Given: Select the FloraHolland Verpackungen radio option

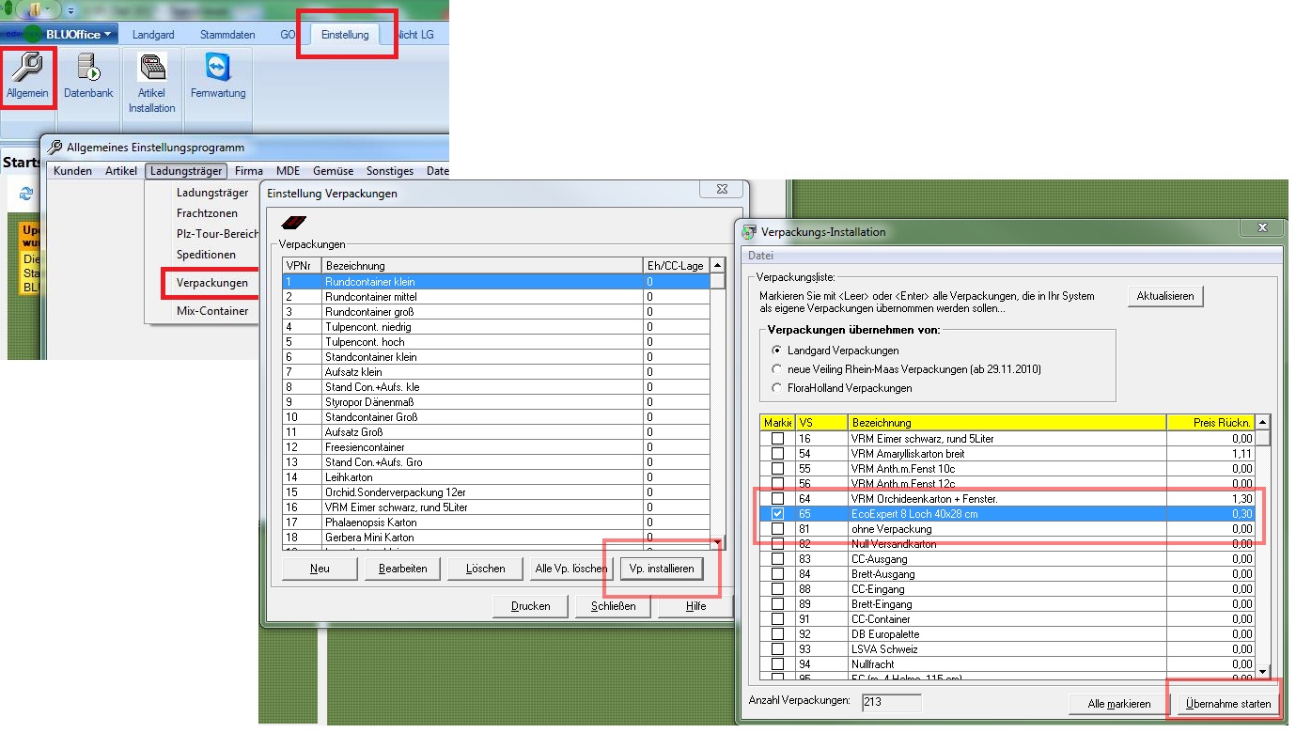Looking at the screenshot, I should pos(776,388).
